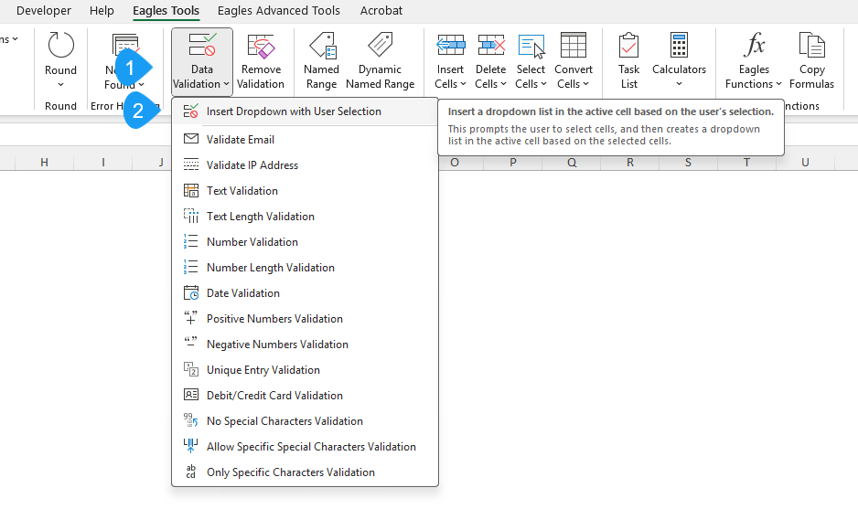Select Date Validation option
Image resolution: width=858 pixels, height=509 pixels.
click(x=305, y=293)
